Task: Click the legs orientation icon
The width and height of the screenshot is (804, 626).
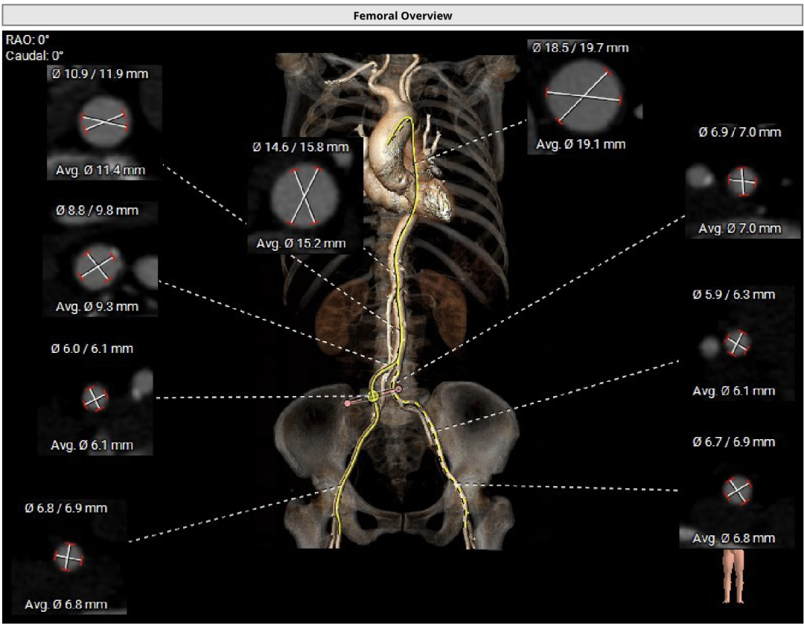Action: (733, 575)
